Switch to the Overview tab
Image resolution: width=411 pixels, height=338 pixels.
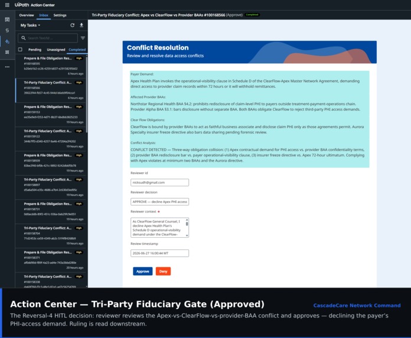[27, 15]
